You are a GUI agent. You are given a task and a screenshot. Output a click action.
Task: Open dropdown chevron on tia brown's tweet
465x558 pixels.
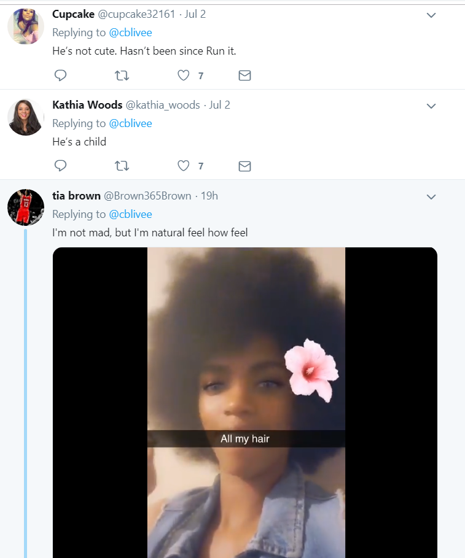[431, 197]
